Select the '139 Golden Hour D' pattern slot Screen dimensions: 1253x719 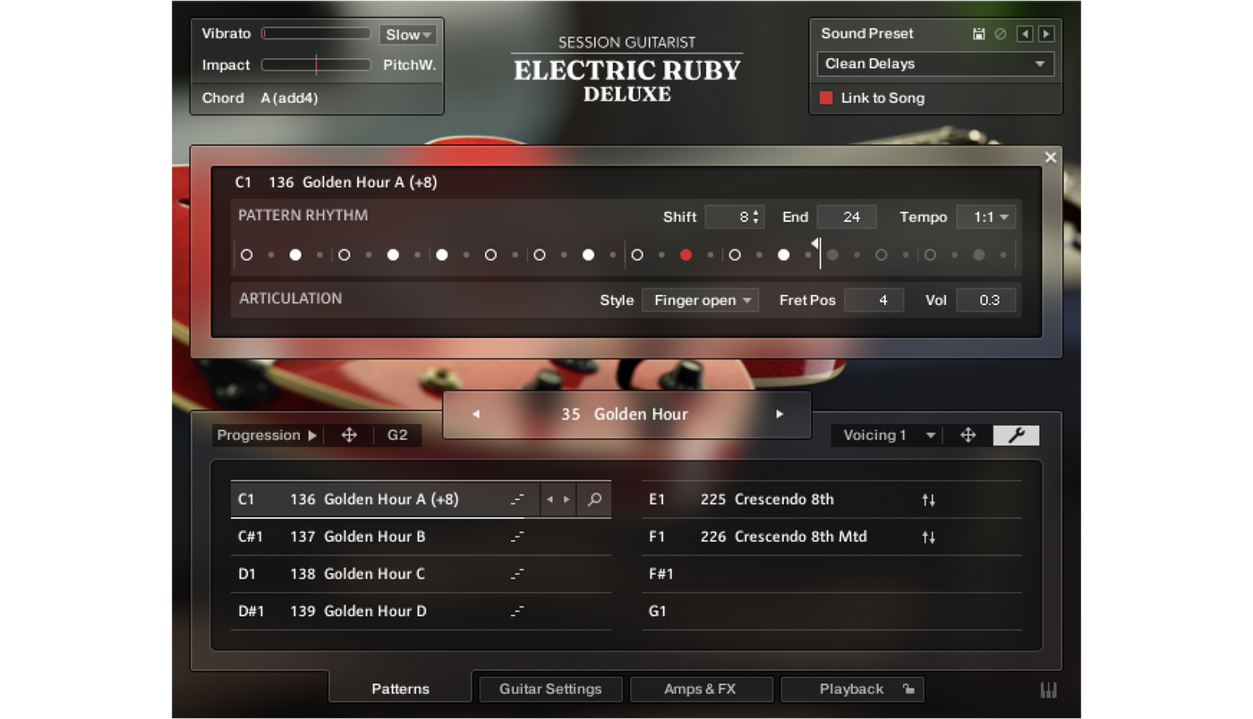coord(421,612)
